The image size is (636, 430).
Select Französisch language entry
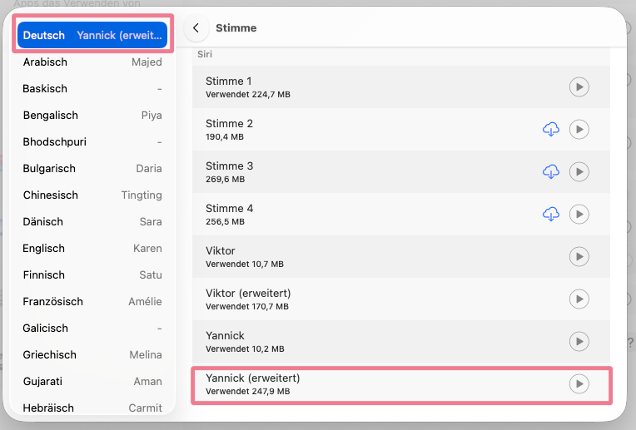(x=92, y=302)
